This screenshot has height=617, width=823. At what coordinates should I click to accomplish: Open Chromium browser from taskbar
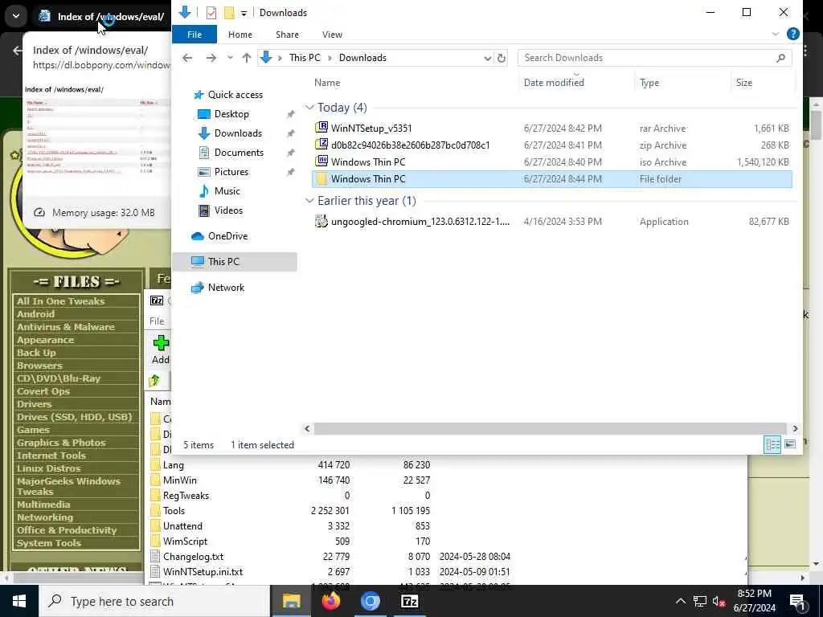point(370,601)
